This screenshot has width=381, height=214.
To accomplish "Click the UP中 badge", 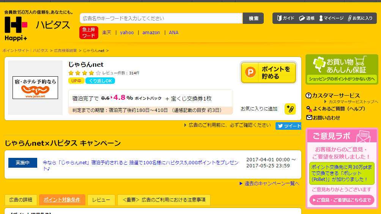I will coord(76,81).
